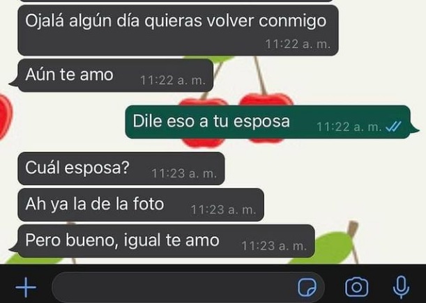Select the 'Ah ya la de la foto' message

point(141,205)
